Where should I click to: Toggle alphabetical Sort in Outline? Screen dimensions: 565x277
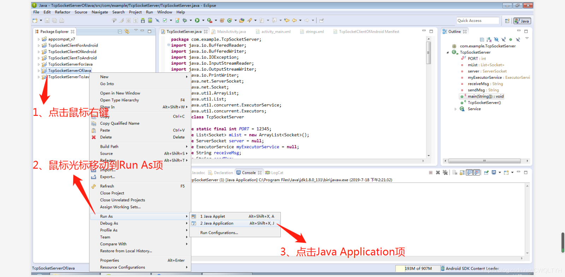coord(489,40)
